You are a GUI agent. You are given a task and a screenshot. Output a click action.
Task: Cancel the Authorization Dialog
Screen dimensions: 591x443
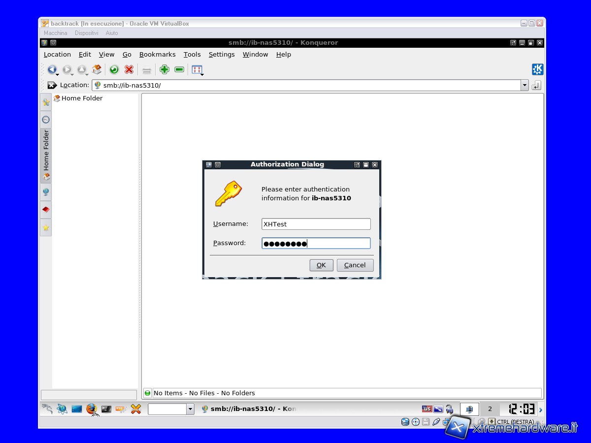355,265
